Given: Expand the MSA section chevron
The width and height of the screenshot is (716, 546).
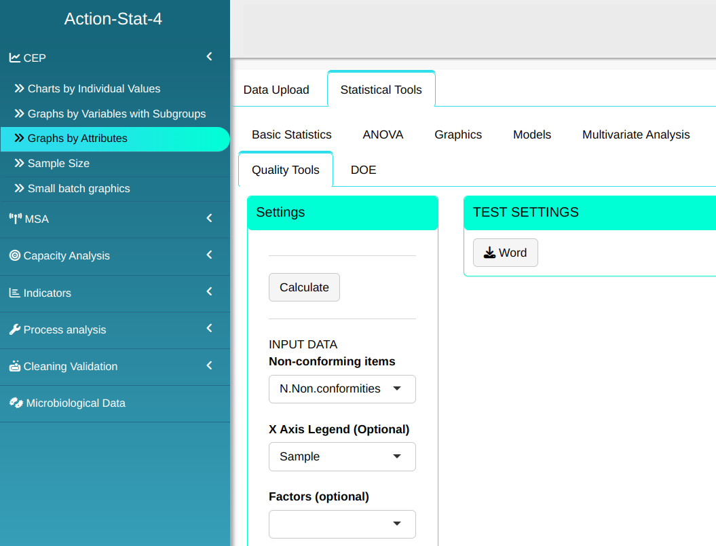Looking at the screenshot, I should click(x=210, y=218).
